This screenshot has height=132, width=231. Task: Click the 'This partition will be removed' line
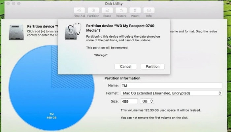pos(107,48)
